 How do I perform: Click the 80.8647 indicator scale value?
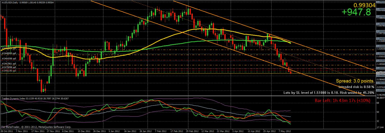click(x=380, y=98)
